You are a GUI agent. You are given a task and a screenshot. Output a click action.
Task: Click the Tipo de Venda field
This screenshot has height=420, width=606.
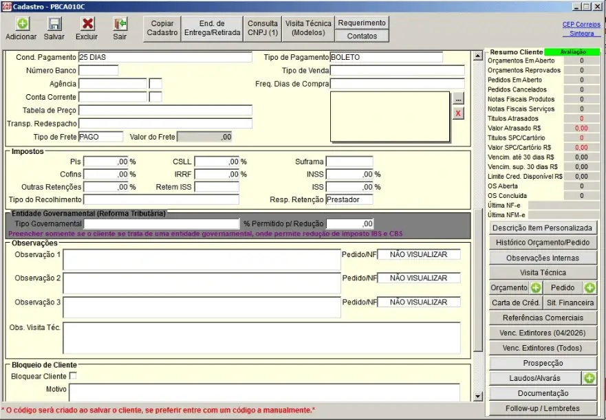398,70
